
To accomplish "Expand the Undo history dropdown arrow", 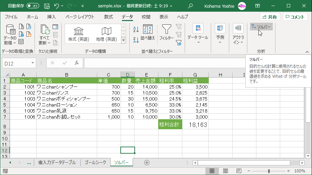I will (62, 6).
